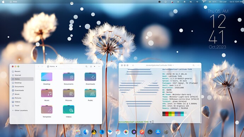Viewport: 244px width, 137px height.
Task: Open view options dropdown arrow in Files
Action: (94, 66)
